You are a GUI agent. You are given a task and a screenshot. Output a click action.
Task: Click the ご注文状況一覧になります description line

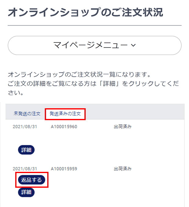coord(79,75)
